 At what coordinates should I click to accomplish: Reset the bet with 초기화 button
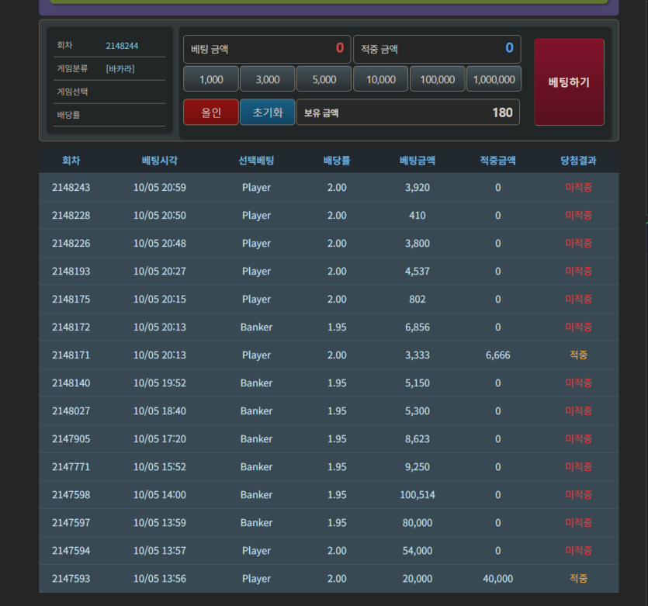point(268,112)
